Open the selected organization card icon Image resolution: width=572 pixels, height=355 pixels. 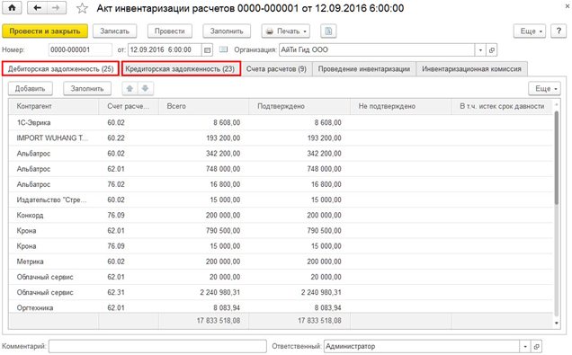click(x=492, y=50)
